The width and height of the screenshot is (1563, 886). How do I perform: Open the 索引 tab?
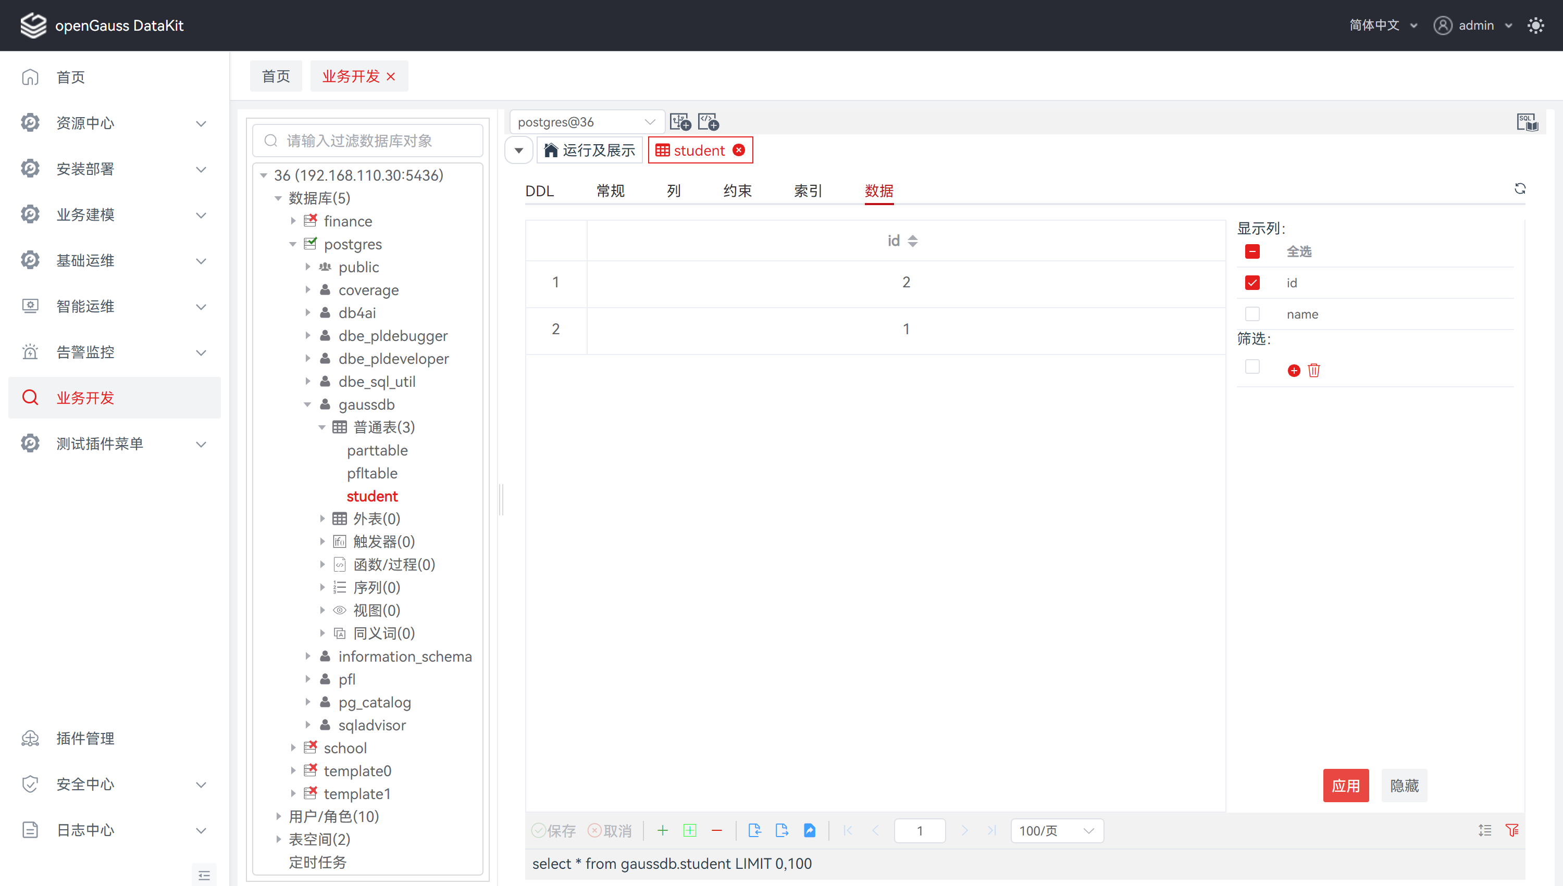[x=808, y=191]
